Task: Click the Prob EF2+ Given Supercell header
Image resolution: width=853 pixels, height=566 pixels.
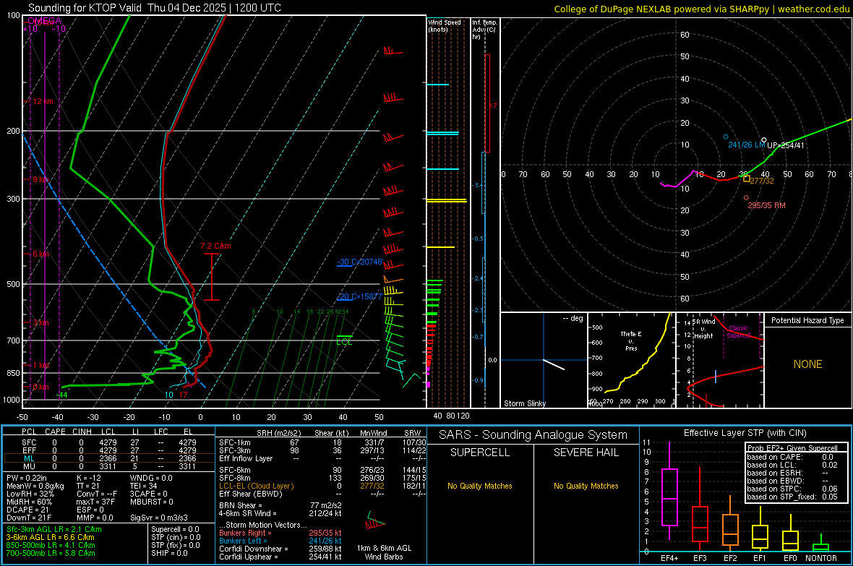Action: coord(792,448)
